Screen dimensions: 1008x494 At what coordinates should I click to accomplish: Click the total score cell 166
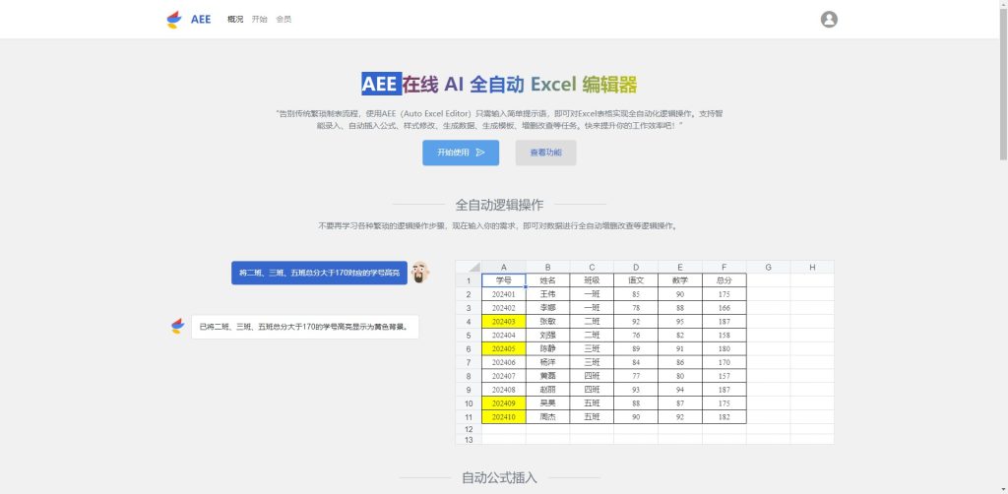(724, 308)
